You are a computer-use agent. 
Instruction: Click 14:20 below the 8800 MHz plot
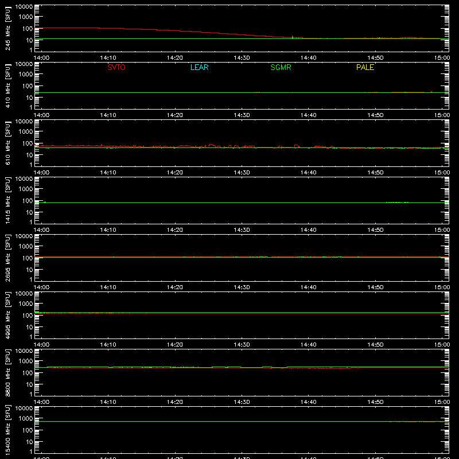click(175, 402)
